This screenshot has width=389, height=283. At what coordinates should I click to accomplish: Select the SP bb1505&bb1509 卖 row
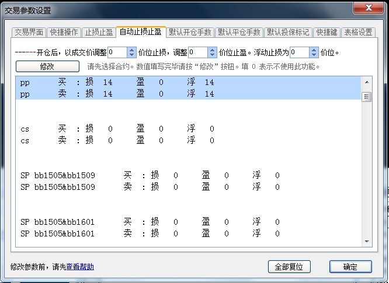coord(188,187)
